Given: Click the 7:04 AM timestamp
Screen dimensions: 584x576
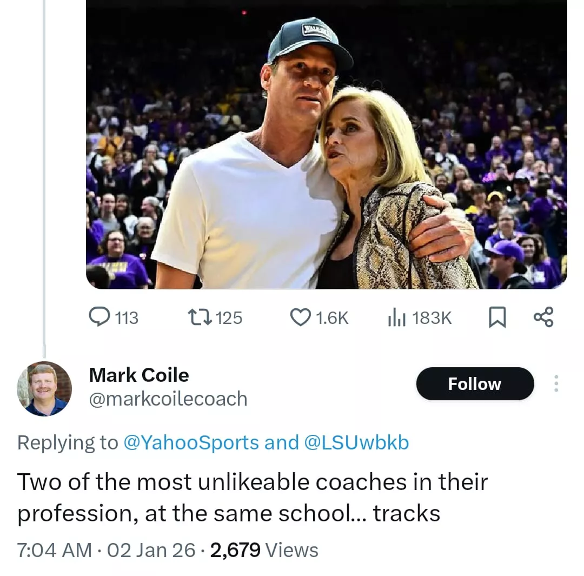Looking at the screenshot, I should (x=54, y=550).
